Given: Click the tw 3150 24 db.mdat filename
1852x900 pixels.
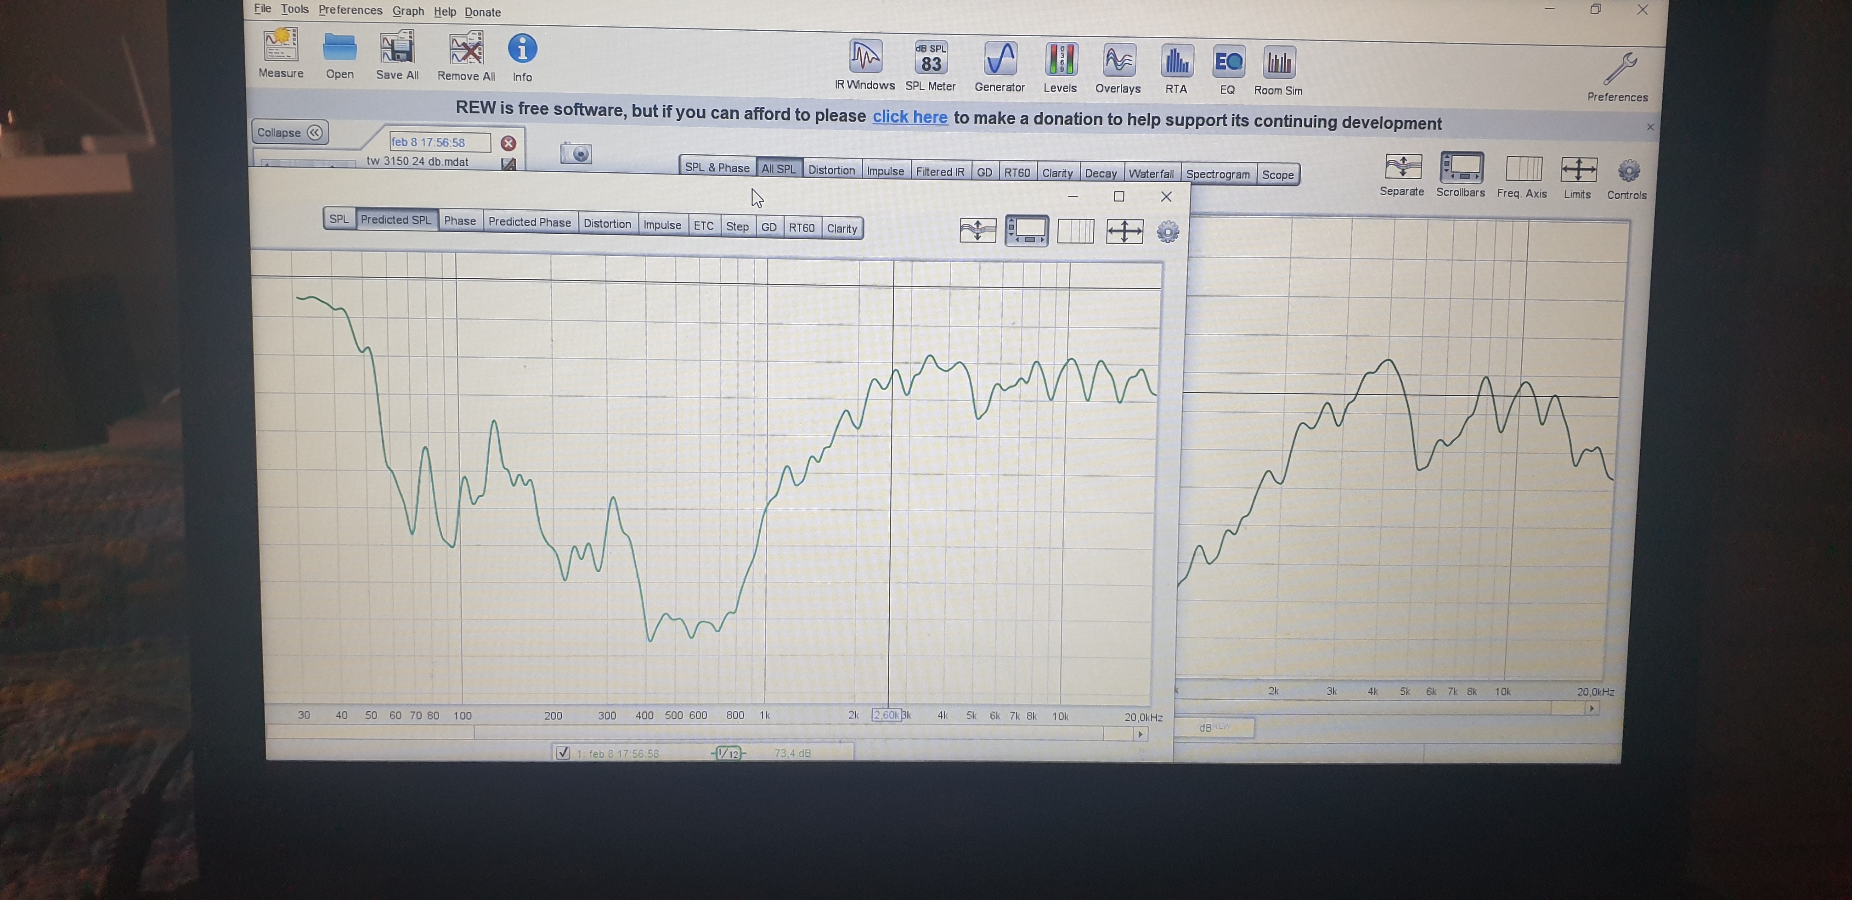Looking at the screenshot, I should (x=418, y=161).
